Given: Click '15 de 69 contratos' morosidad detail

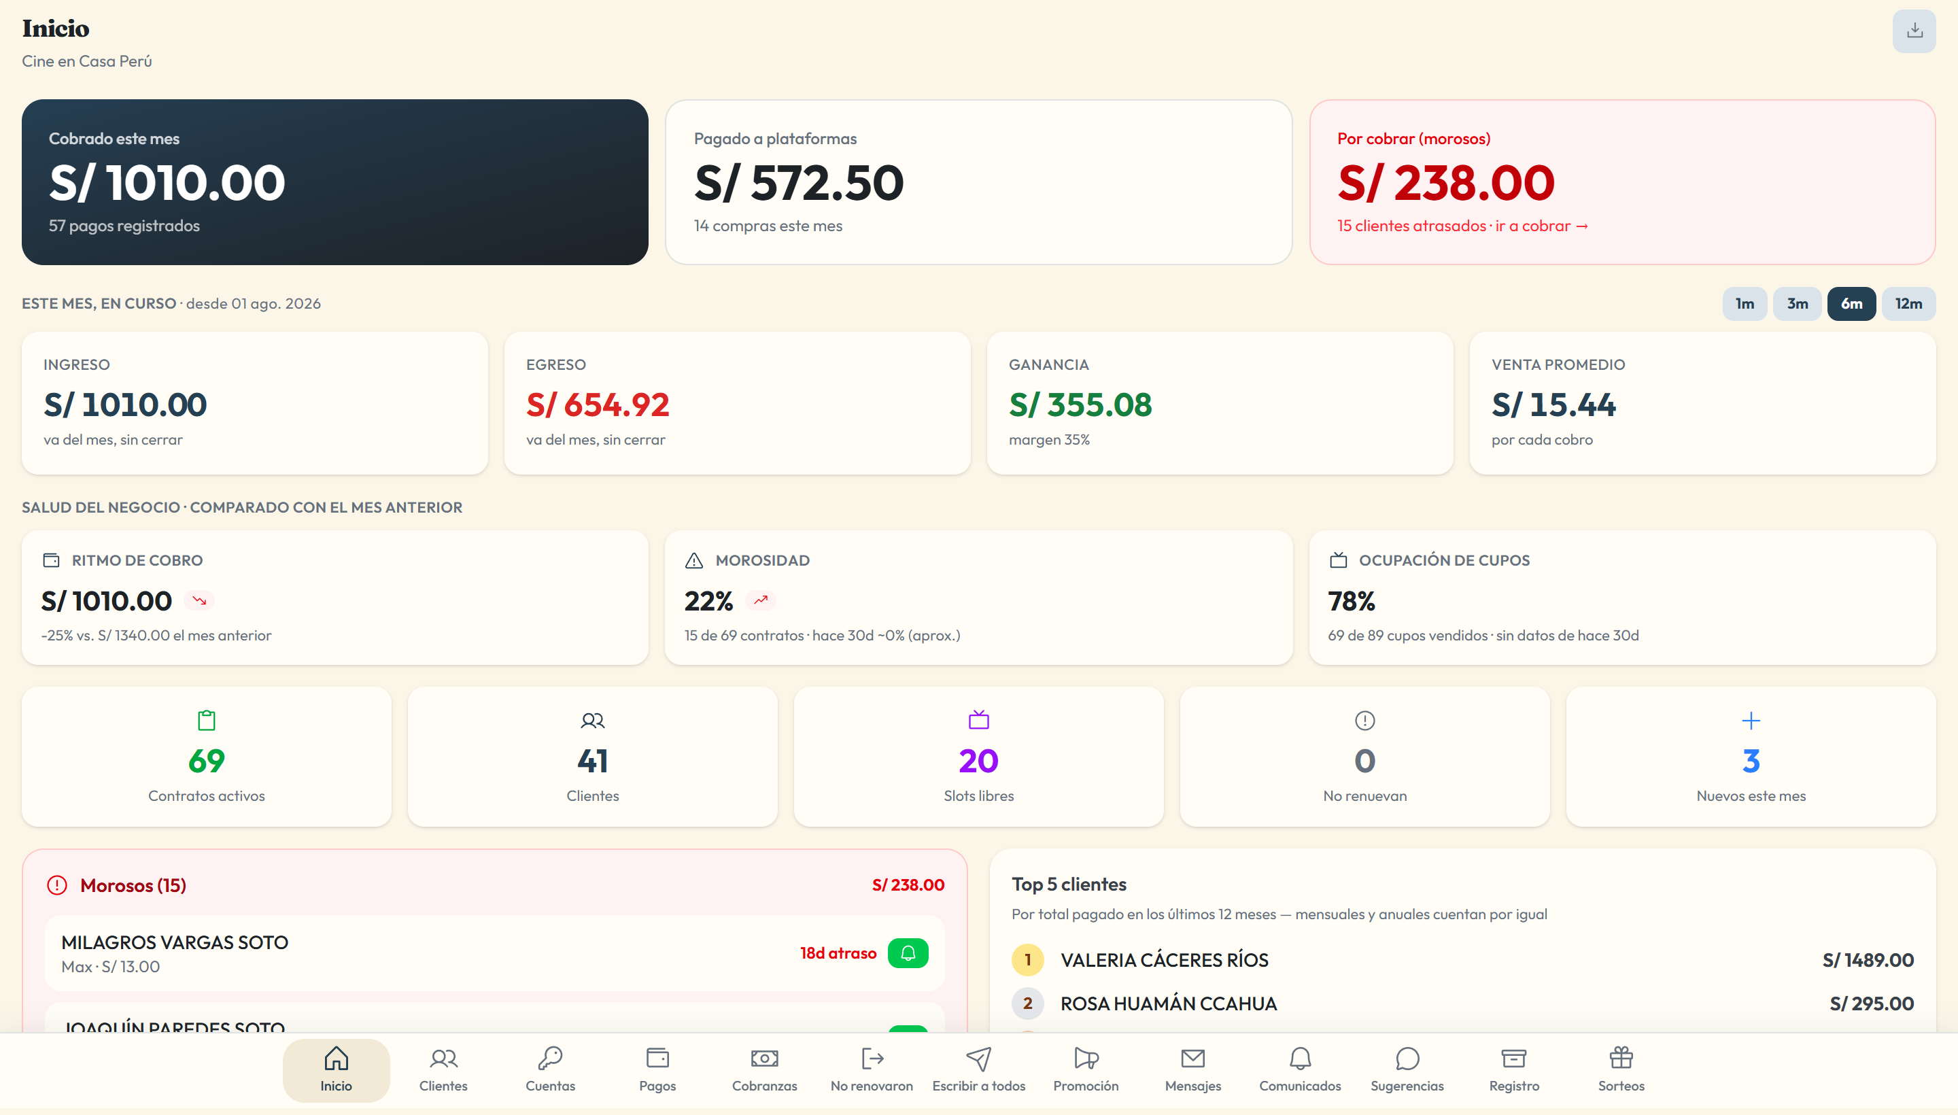Looking at the screenshot, I should click(x=744, y=636).
